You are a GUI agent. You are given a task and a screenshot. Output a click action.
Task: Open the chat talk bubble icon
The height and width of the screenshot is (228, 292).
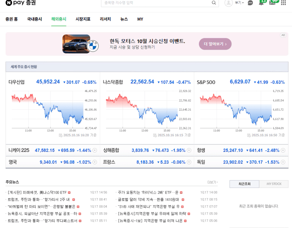250,3
